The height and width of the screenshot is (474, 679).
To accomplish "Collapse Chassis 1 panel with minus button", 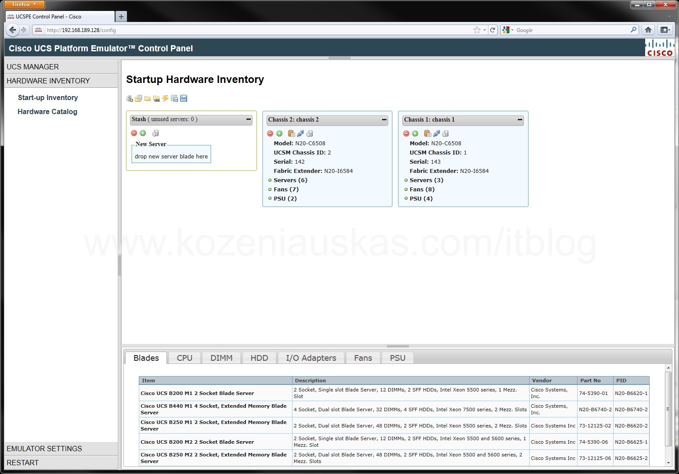I will tap(520, 119).
